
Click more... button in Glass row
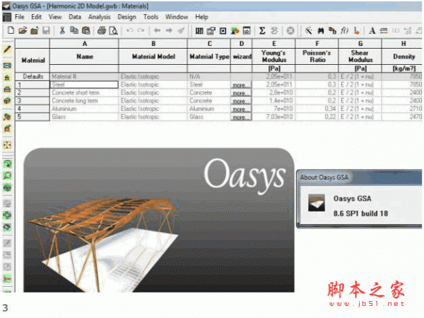241,117
